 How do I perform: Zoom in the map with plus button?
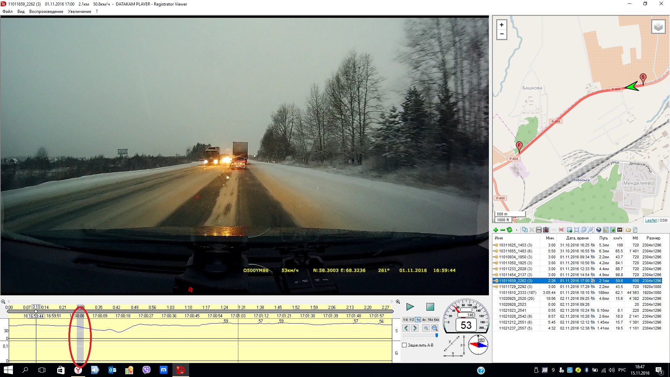(501, 25)
